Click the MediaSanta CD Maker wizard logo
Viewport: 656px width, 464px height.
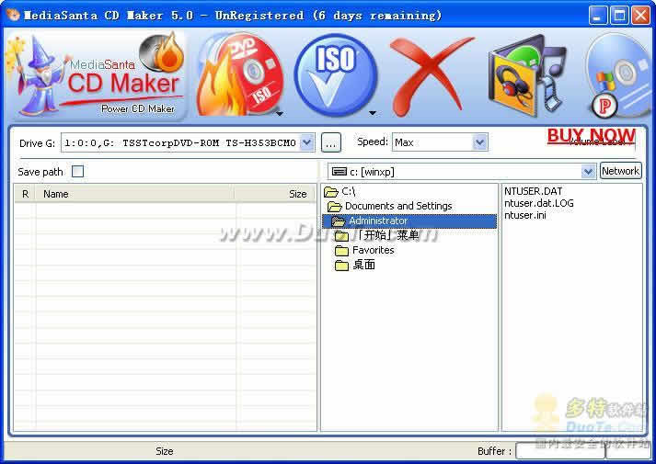pyautogui.click(x=97, y=76)
